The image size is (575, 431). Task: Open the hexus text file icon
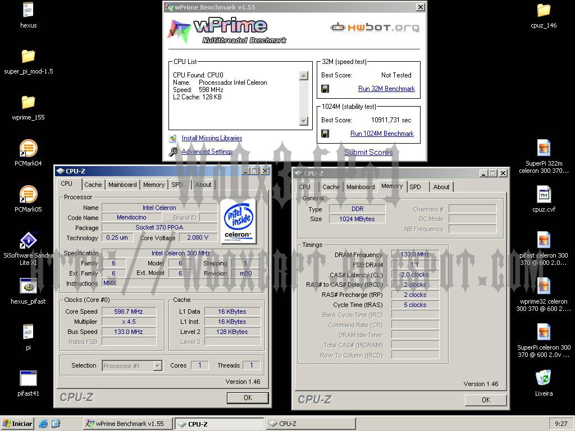(28, 10)
